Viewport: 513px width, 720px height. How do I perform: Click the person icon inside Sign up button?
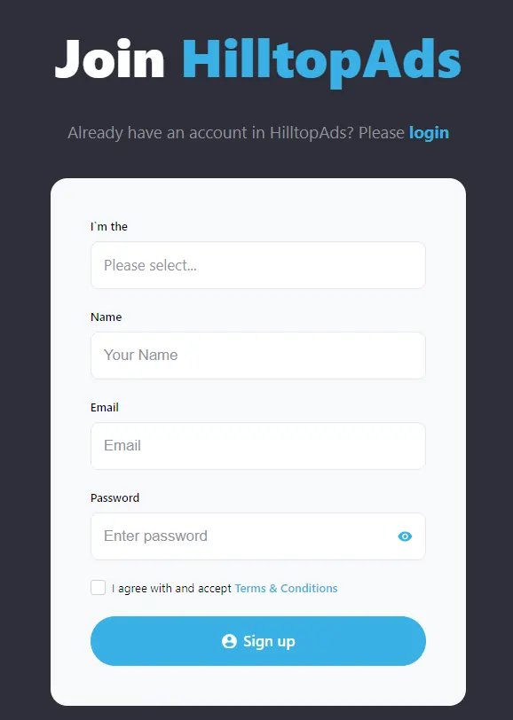click(228, 640)
